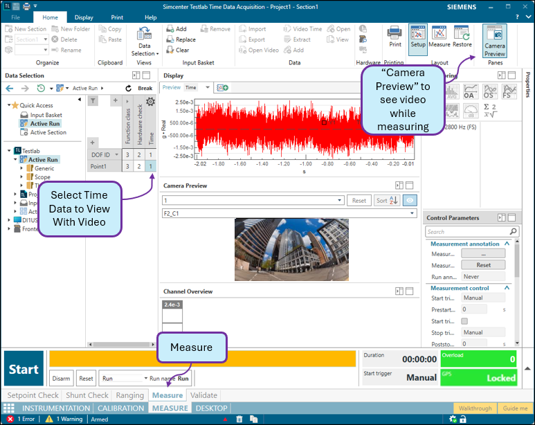Toggle the Start trigger checkbox in Control Parameters

point(464,321)
